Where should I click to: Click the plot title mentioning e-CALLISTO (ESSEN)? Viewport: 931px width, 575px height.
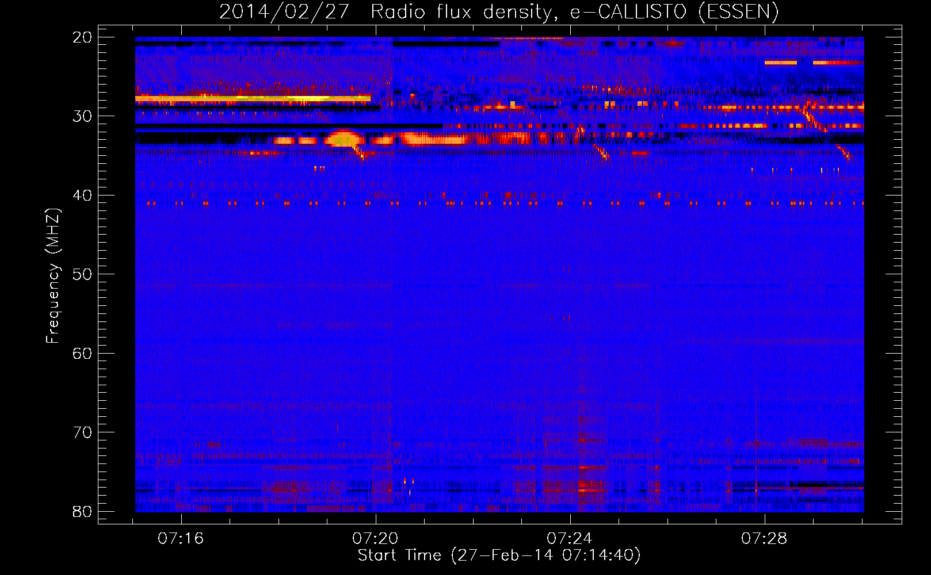coord(499,11)
